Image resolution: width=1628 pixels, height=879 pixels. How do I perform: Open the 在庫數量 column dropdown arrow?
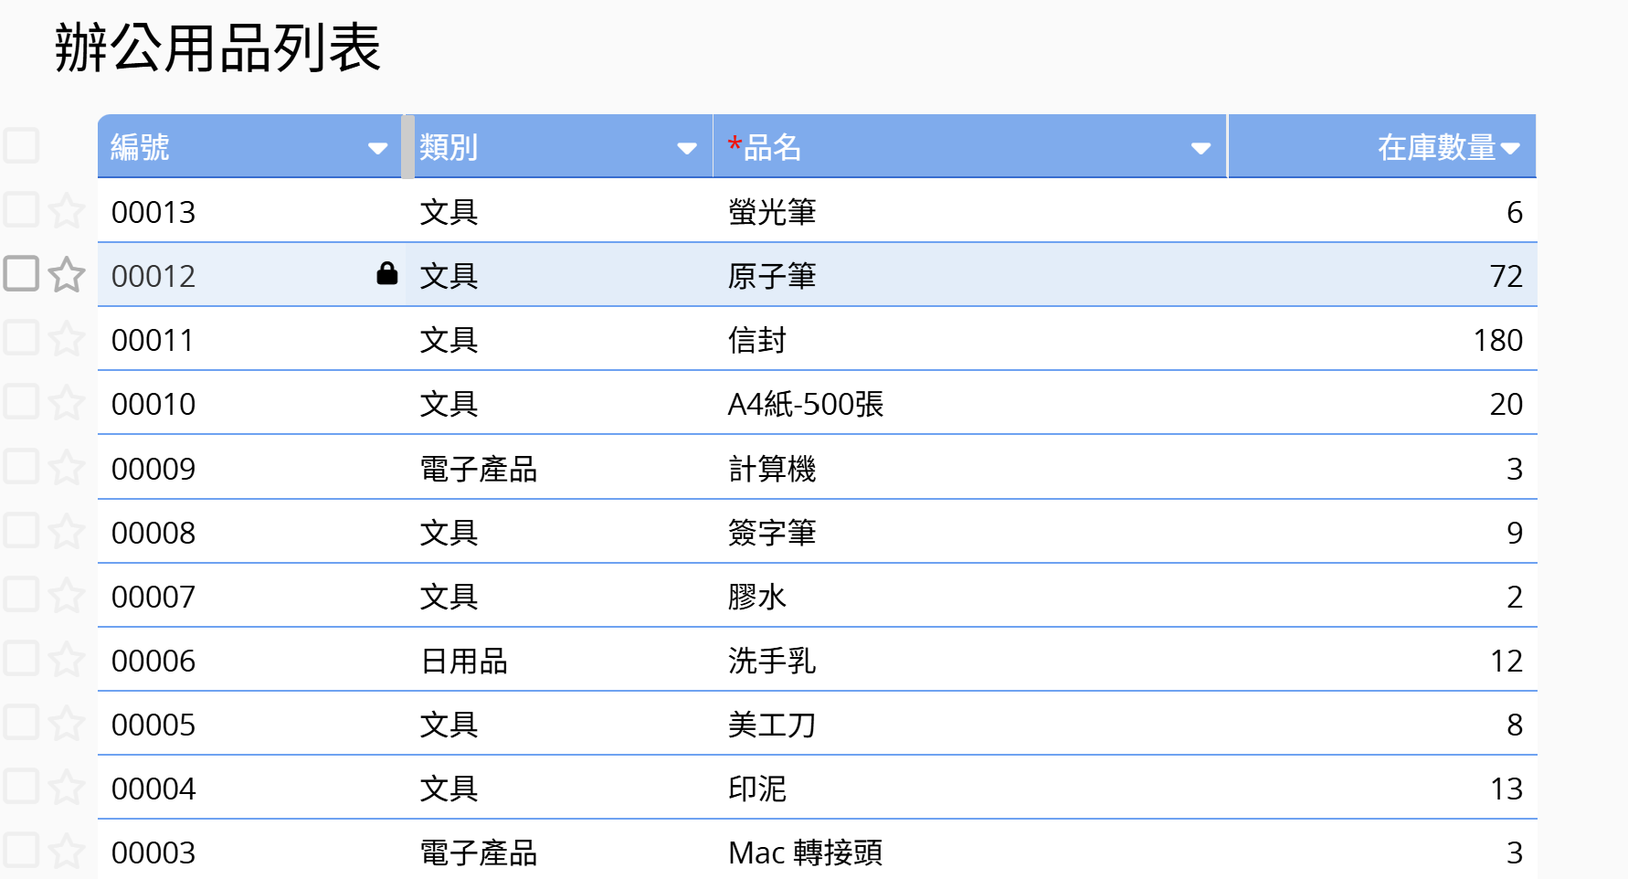coord(1510,148)
